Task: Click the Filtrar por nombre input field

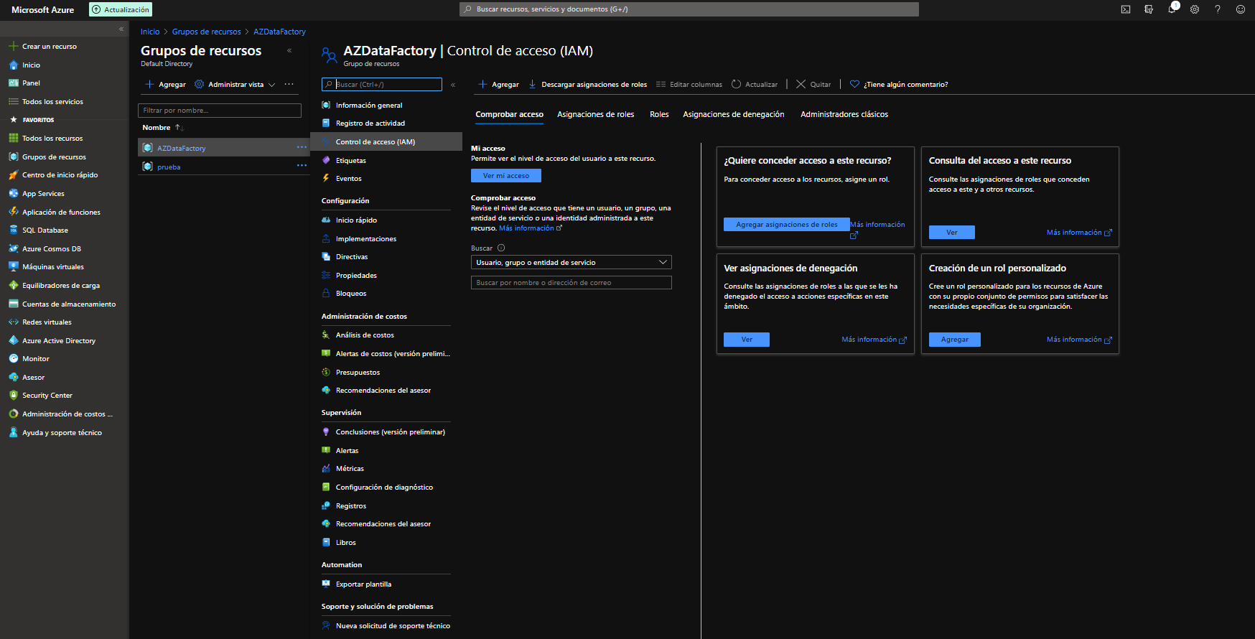Action: tap(219, 111)
